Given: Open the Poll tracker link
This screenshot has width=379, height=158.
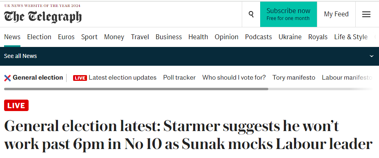Looking at the screenshot, I should [179, 78].
